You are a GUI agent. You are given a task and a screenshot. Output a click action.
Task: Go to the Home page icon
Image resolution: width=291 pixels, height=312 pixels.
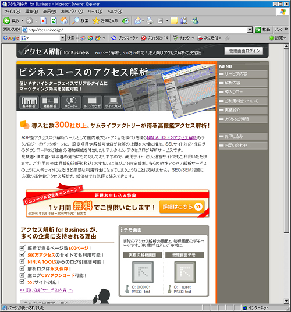pyautogui.click(x=64, y=21)
